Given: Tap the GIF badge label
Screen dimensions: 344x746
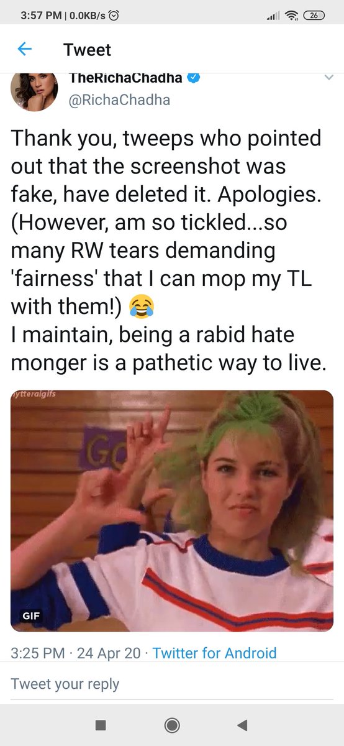Looking at the screenshot, I should pos(32,615).
